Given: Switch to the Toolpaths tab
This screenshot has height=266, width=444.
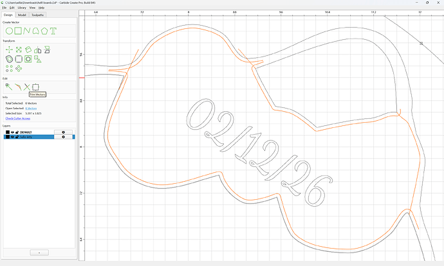Looking at the screenshot, I should click(38, 15).
